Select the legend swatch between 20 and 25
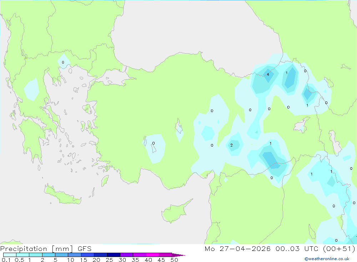 click(x=101, y=255)
